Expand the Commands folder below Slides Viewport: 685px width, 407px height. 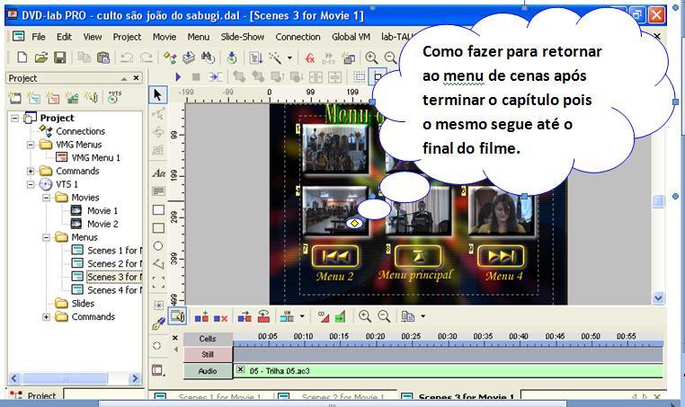click(47, 317)
